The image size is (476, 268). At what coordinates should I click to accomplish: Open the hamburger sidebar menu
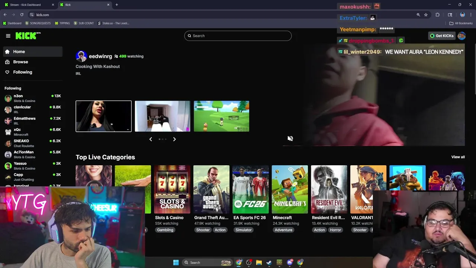[x=8, y=36]
